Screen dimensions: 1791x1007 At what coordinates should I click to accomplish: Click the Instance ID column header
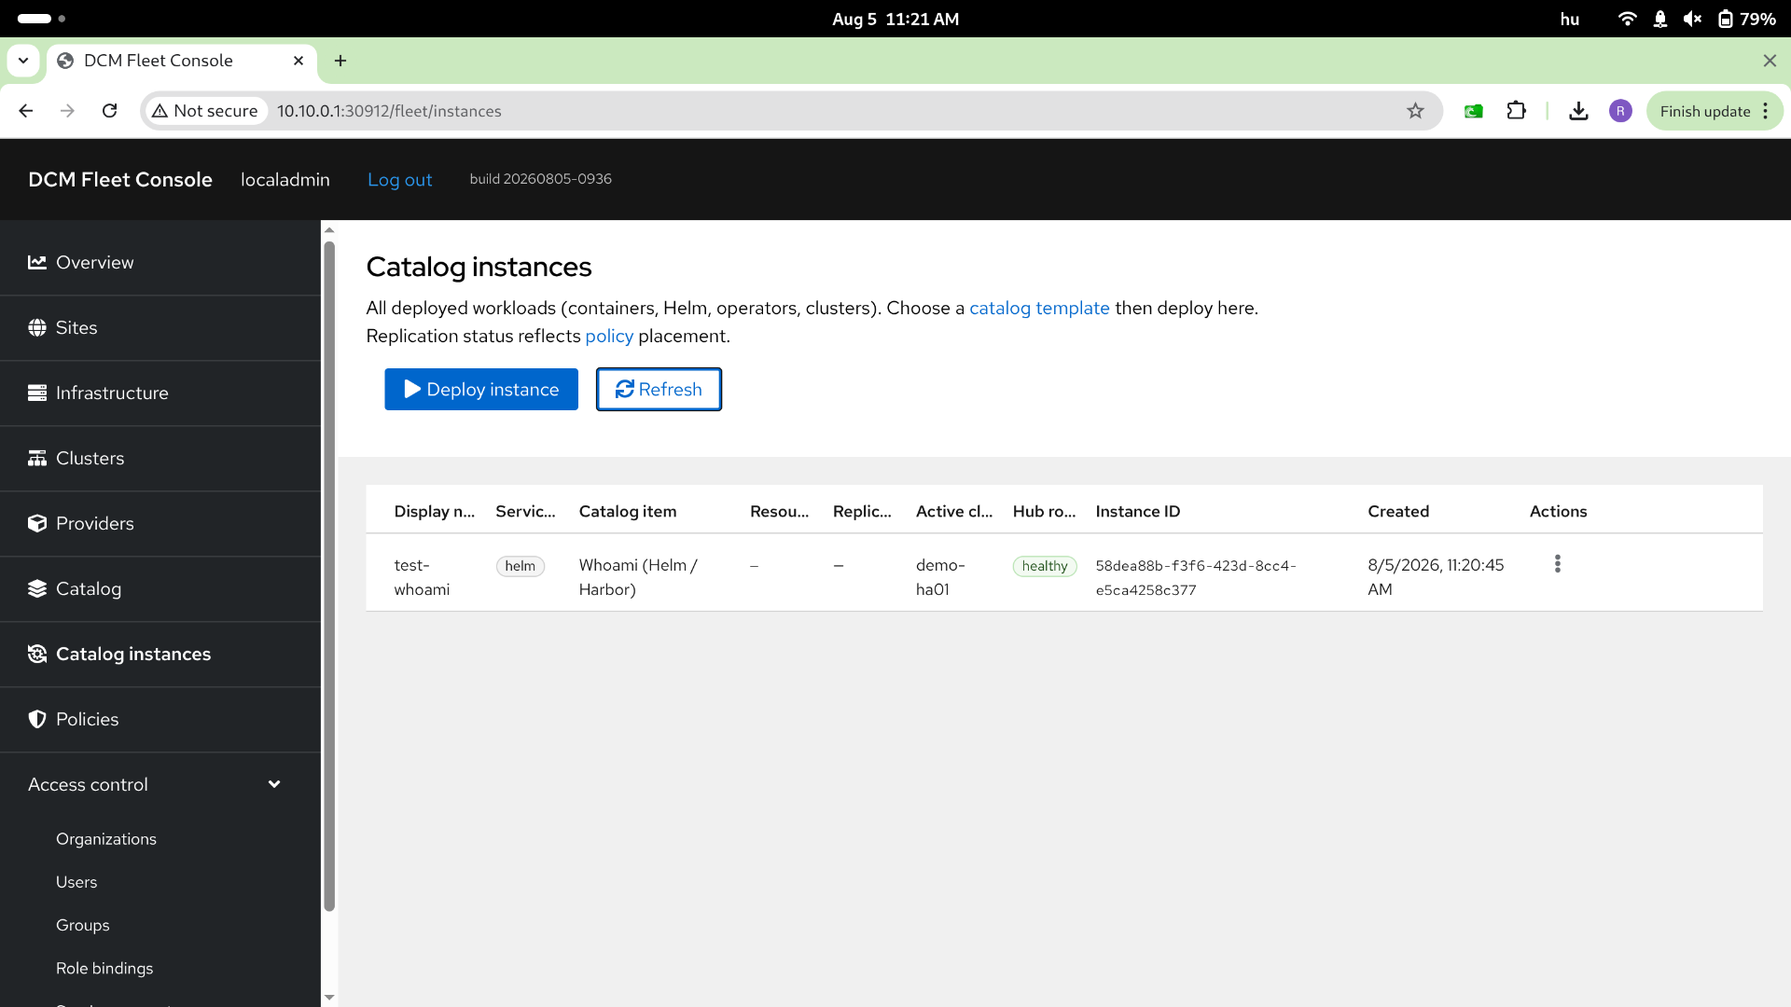pyautogui.click(x=1138, y=511)
